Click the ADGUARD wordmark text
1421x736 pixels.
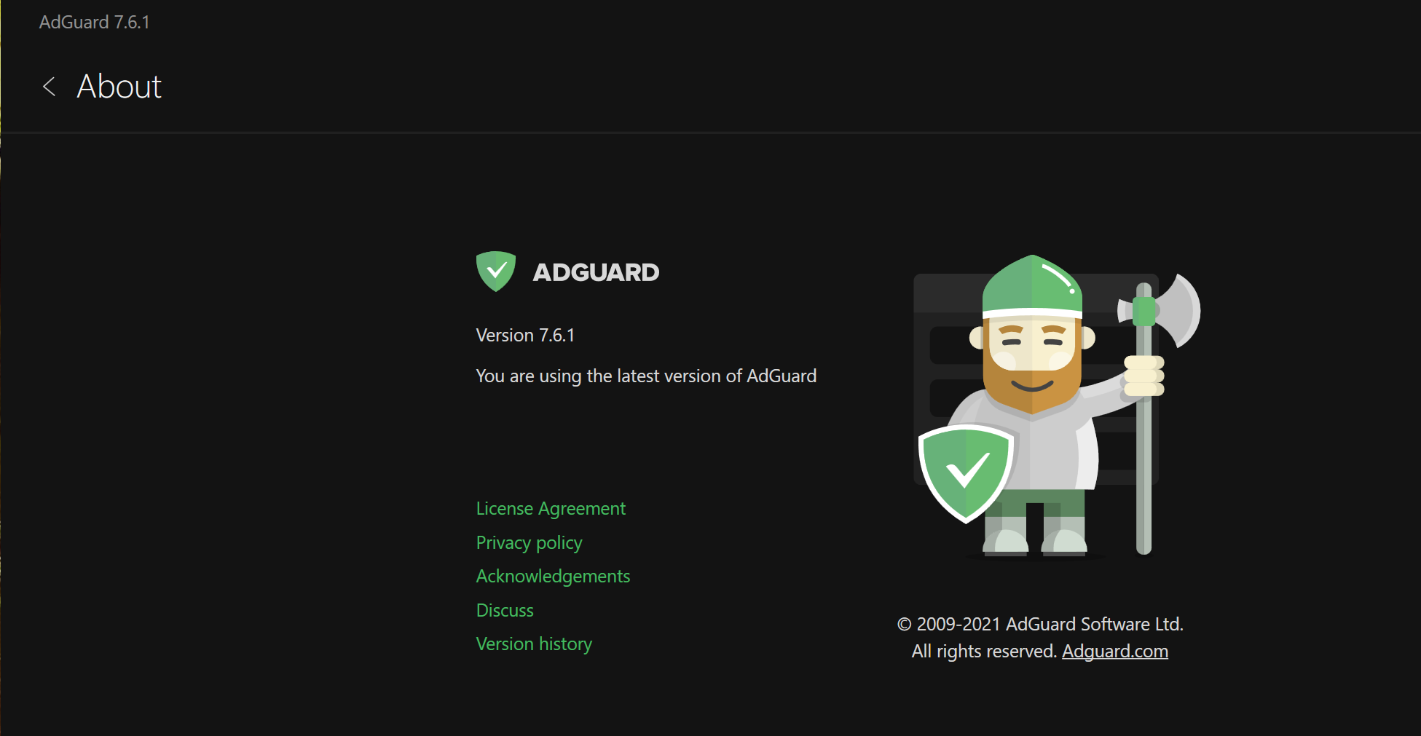pyautogui.click(x=596, y=272)
